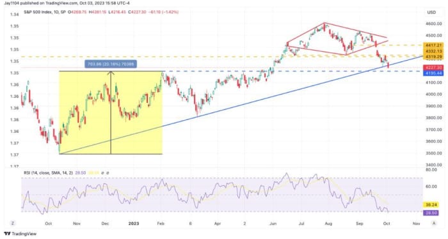Click the bold 2023 time axis label
The width and height of the screenshot is (448, 239).
(133, 224)
